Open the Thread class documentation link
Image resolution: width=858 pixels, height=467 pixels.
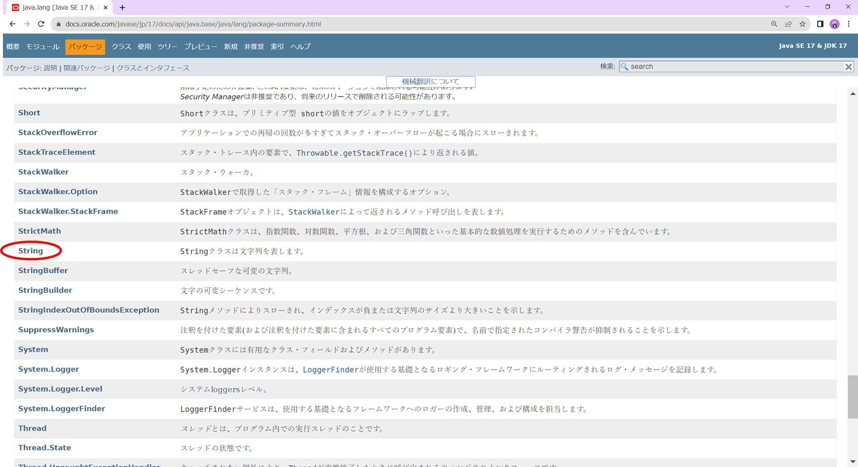32,428
